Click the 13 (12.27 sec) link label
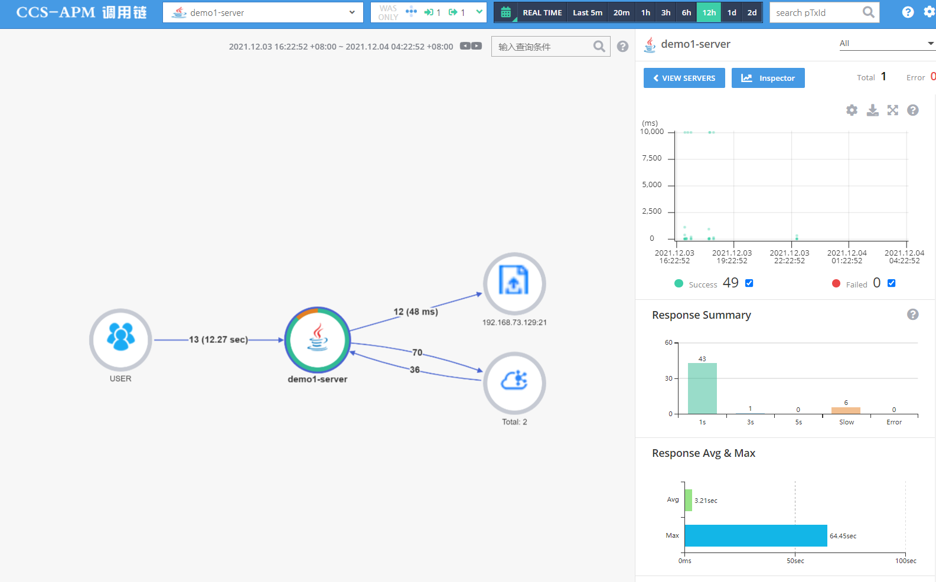This screenshot has width=936, height=582. point(218,339)
